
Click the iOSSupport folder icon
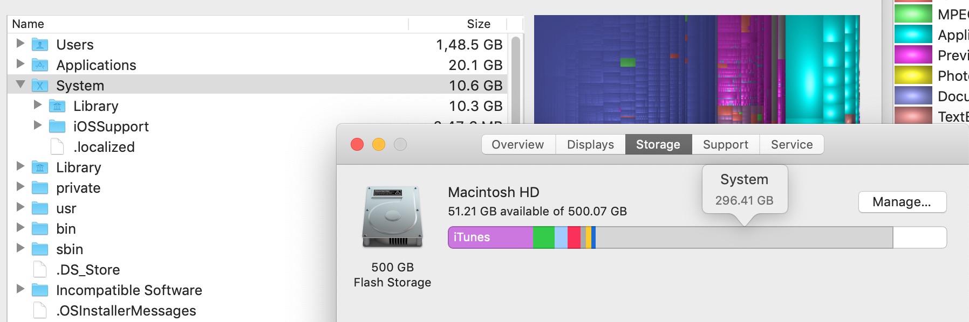click(57, 127)
